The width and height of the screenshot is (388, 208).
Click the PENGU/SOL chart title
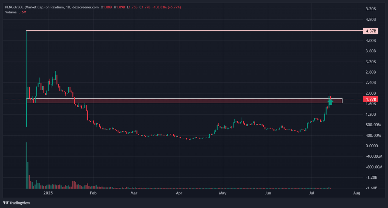(52, 7)
